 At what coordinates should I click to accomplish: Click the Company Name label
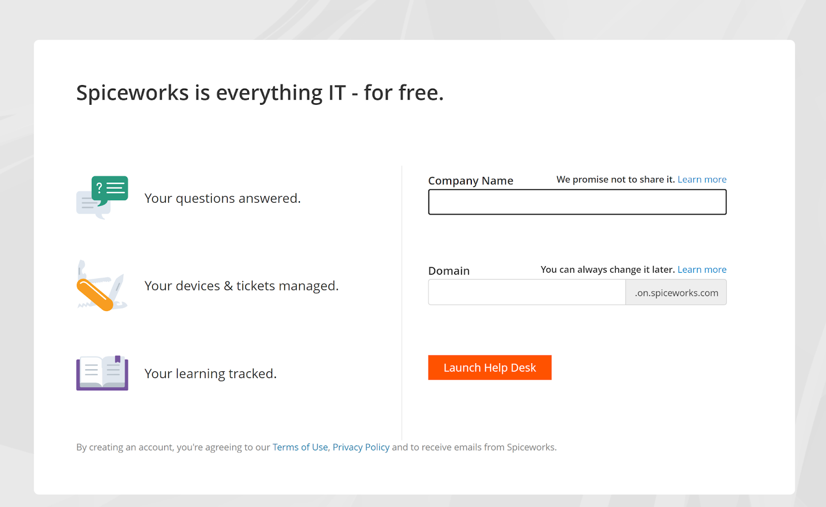(x=470, y=181)
